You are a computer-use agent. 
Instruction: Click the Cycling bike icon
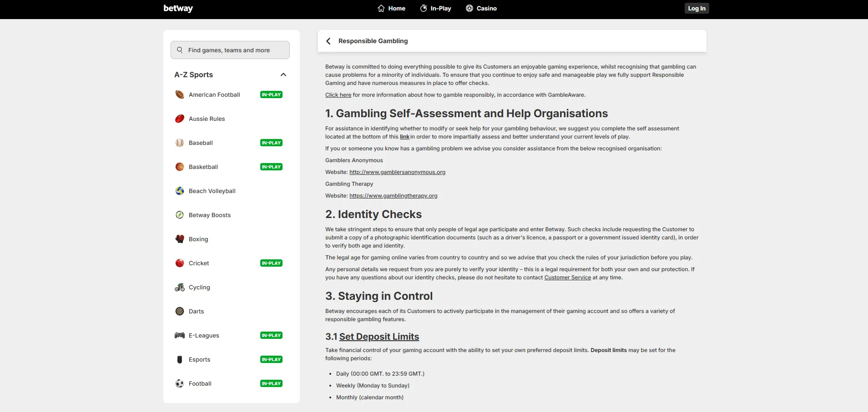tap(180, 287)
